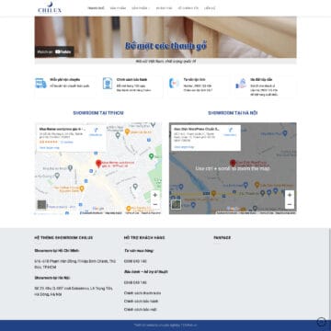Click the back-to-top circle icon

point(321,322)
